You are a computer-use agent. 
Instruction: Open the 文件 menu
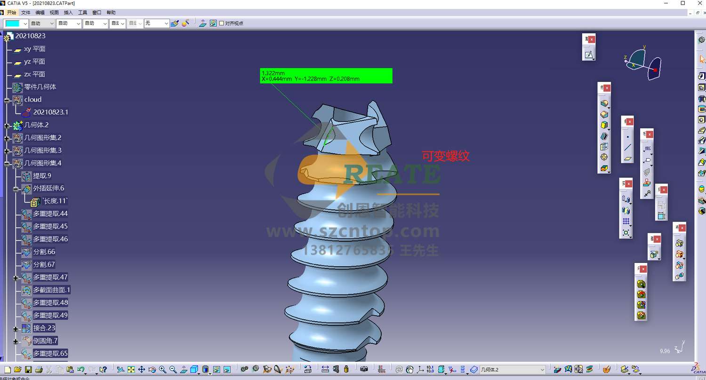point(26,13)
